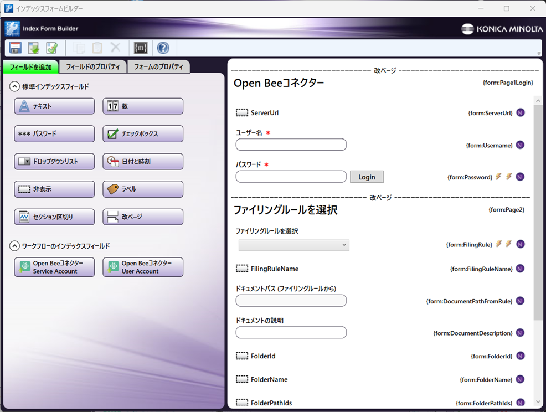Click the Login button
Viewport: 546px width, 412px height.
pos(367,177)
